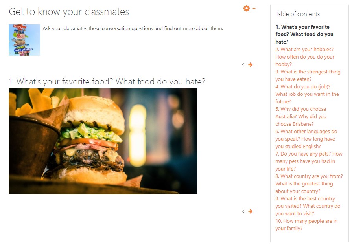Screen dimensions: 352x244
Task: Open chapter 2 about hobbies
Action: coord(305,57)
